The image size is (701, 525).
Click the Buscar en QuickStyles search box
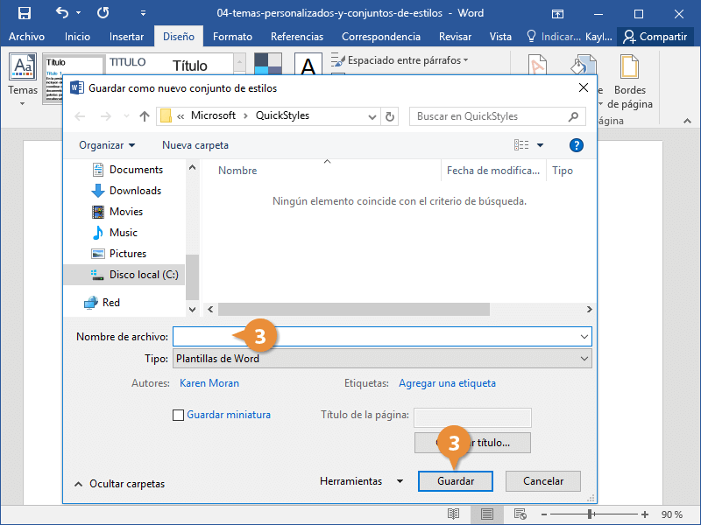tap(497, 116)
